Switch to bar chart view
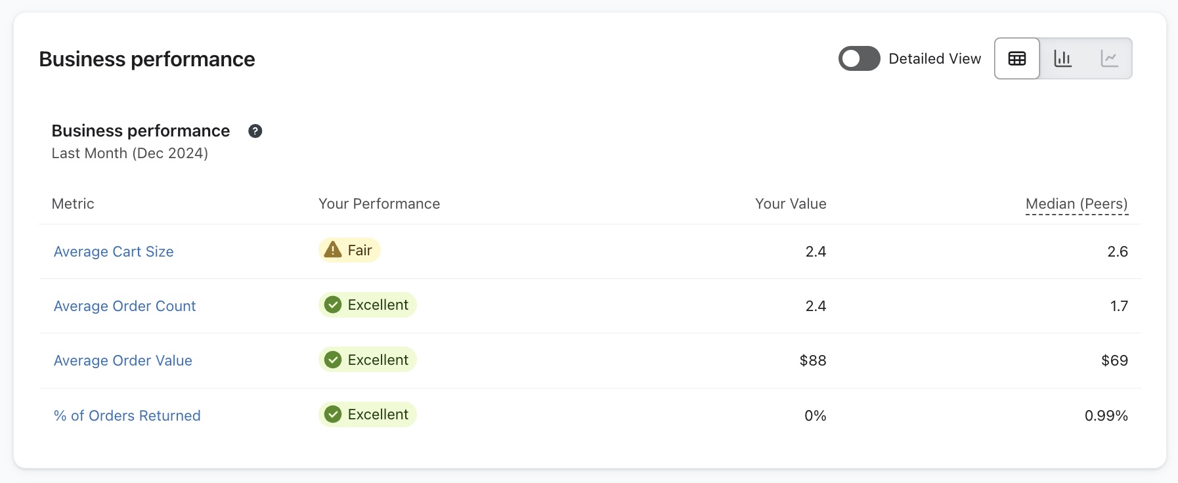Viewport: 1178px width, 483px height. click(x=1062, y=59)
